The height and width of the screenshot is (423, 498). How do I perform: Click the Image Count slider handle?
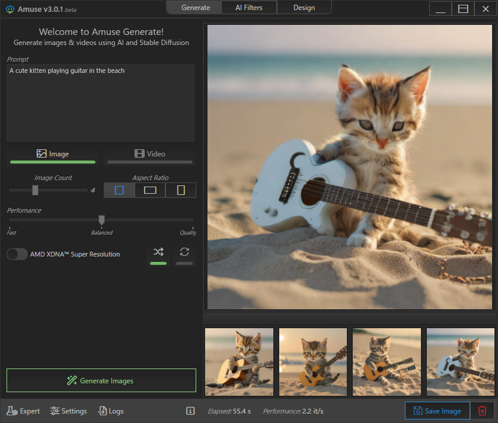click(x=35, y=190)
